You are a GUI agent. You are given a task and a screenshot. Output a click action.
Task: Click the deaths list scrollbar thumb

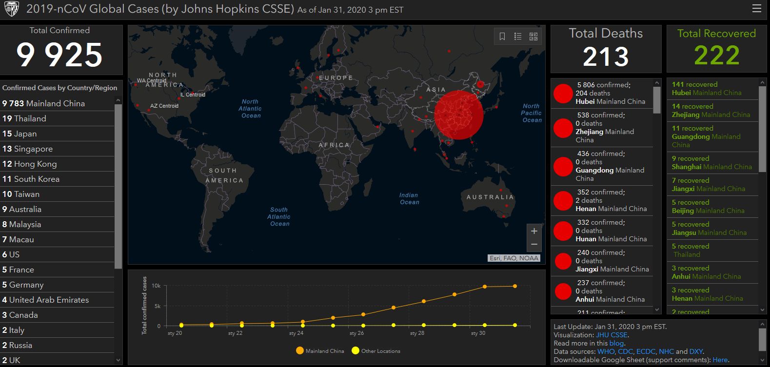pos(657,99)
